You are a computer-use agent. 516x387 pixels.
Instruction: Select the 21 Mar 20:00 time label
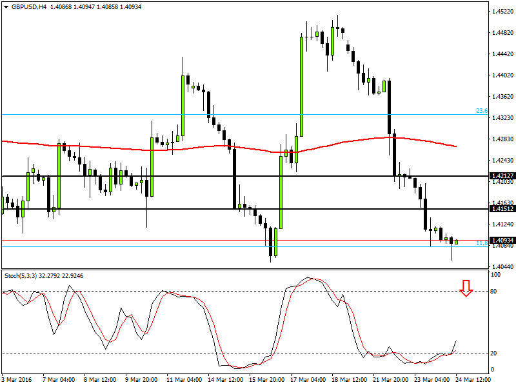(390, 380)
